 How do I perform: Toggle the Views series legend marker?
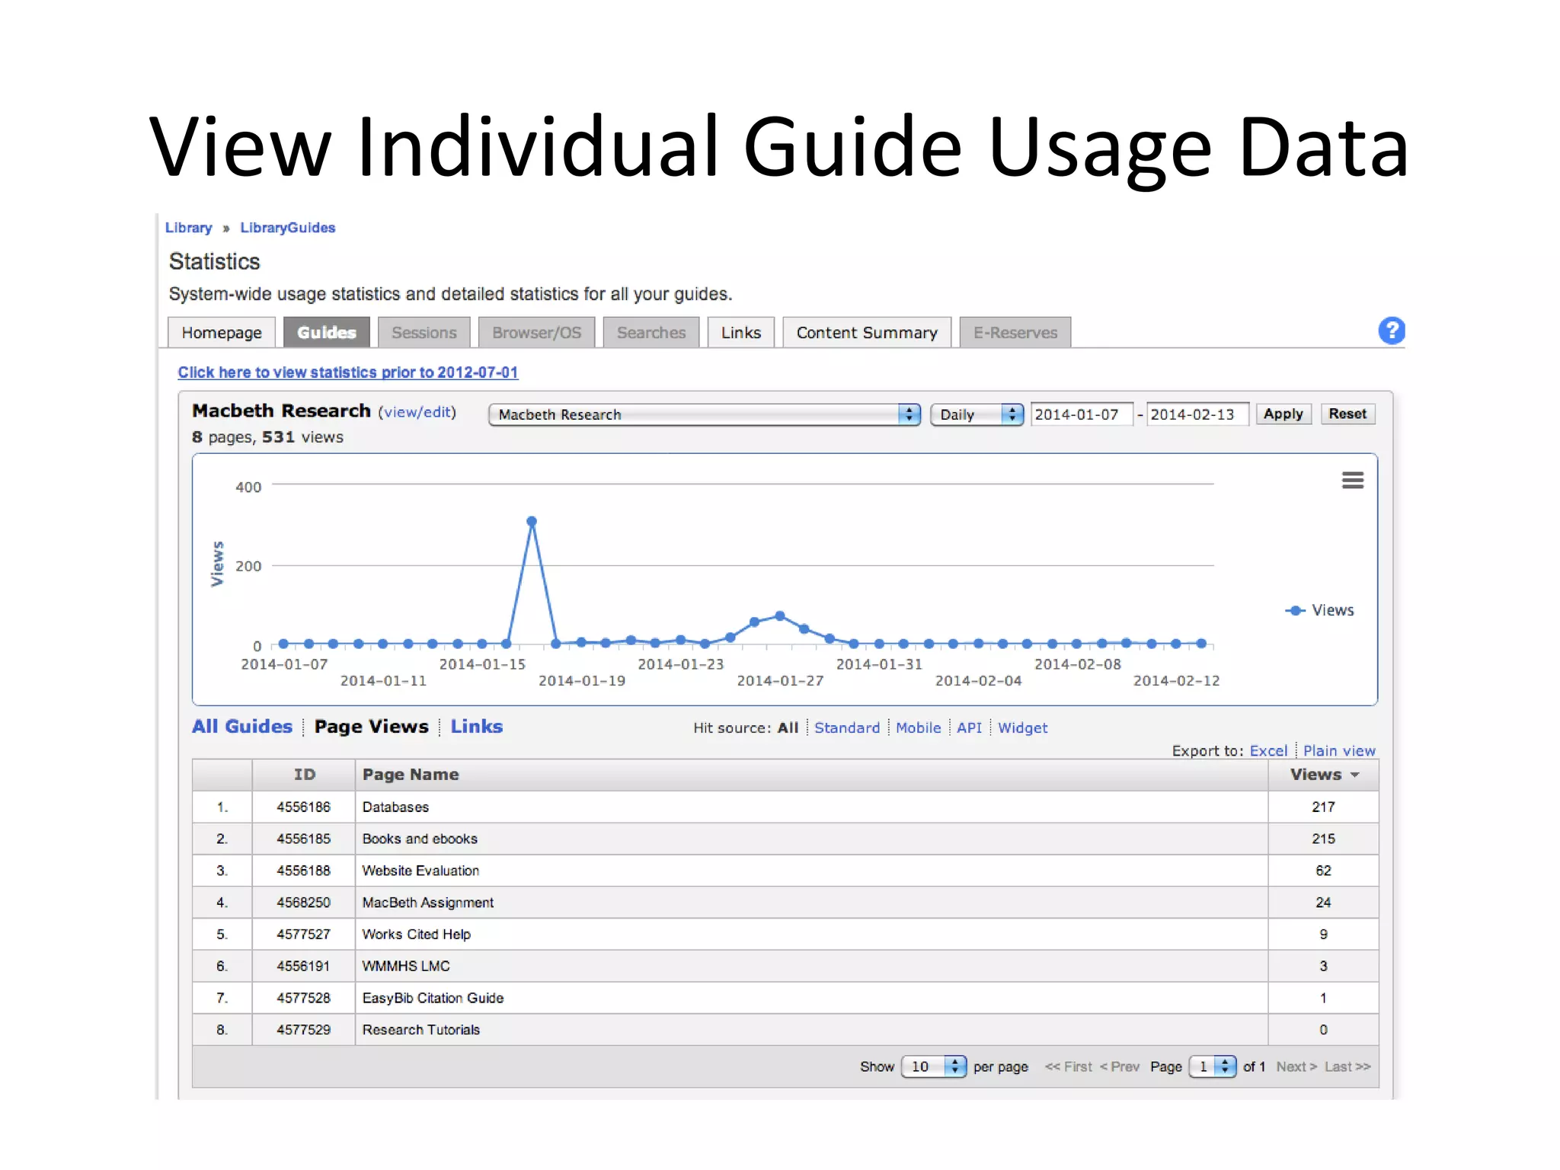[1295, 610]
